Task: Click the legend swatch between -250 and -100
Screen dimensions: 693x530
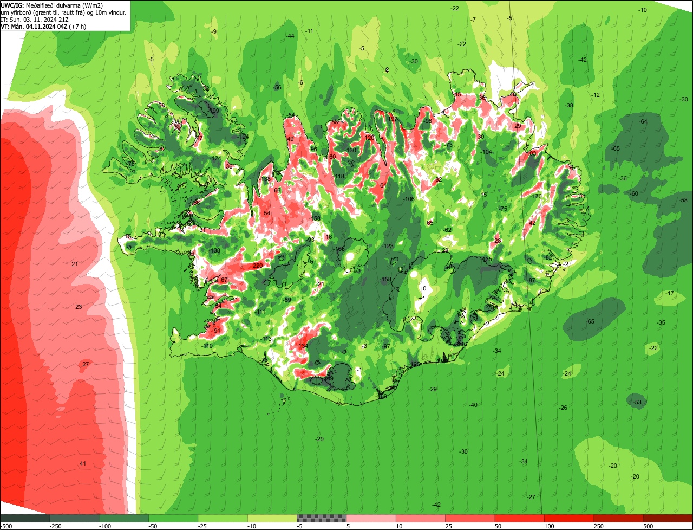Action: [x=74, y=518]
